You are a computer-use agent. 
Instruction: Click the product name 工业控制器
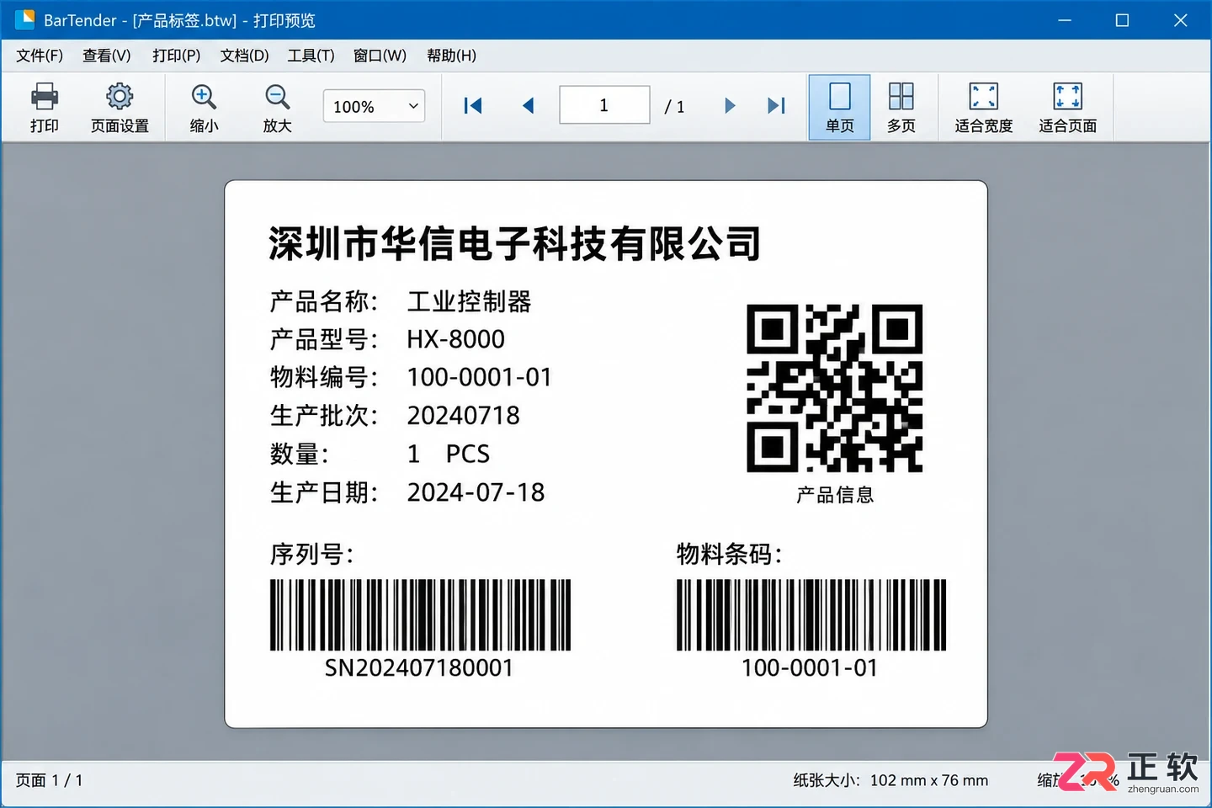[x=470, y=301]
